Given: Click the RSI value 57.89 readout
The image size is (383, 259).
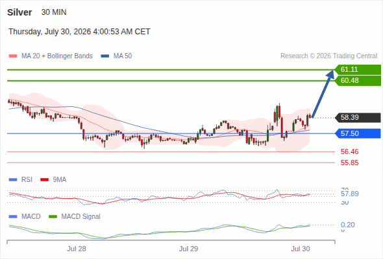Looking at the screenshot, I should 350,194.
